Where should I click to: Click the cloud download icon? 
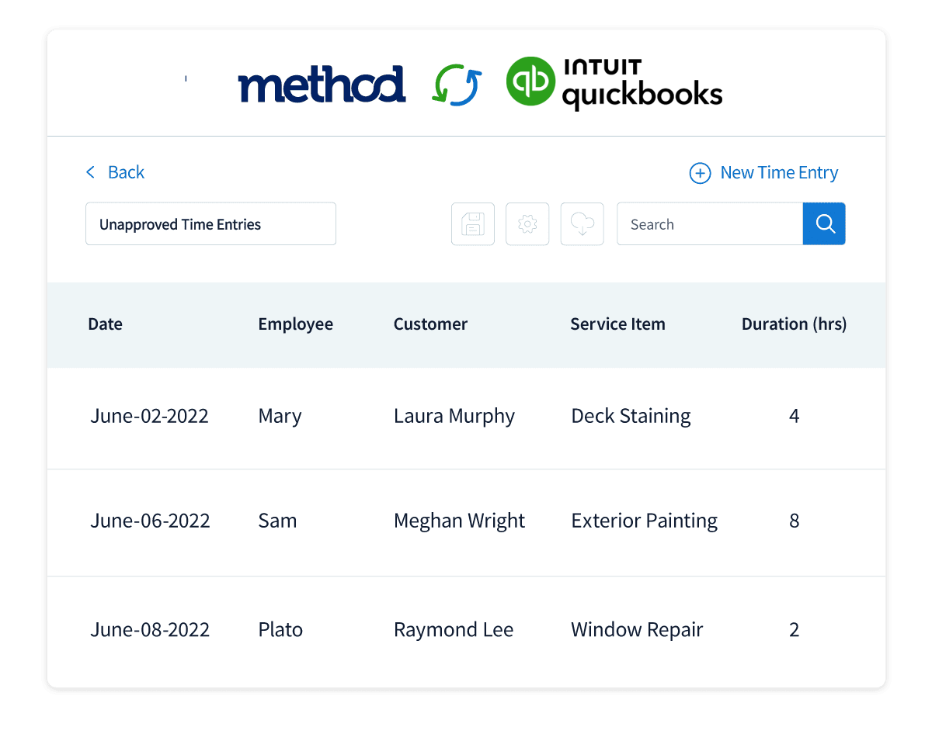582,224
